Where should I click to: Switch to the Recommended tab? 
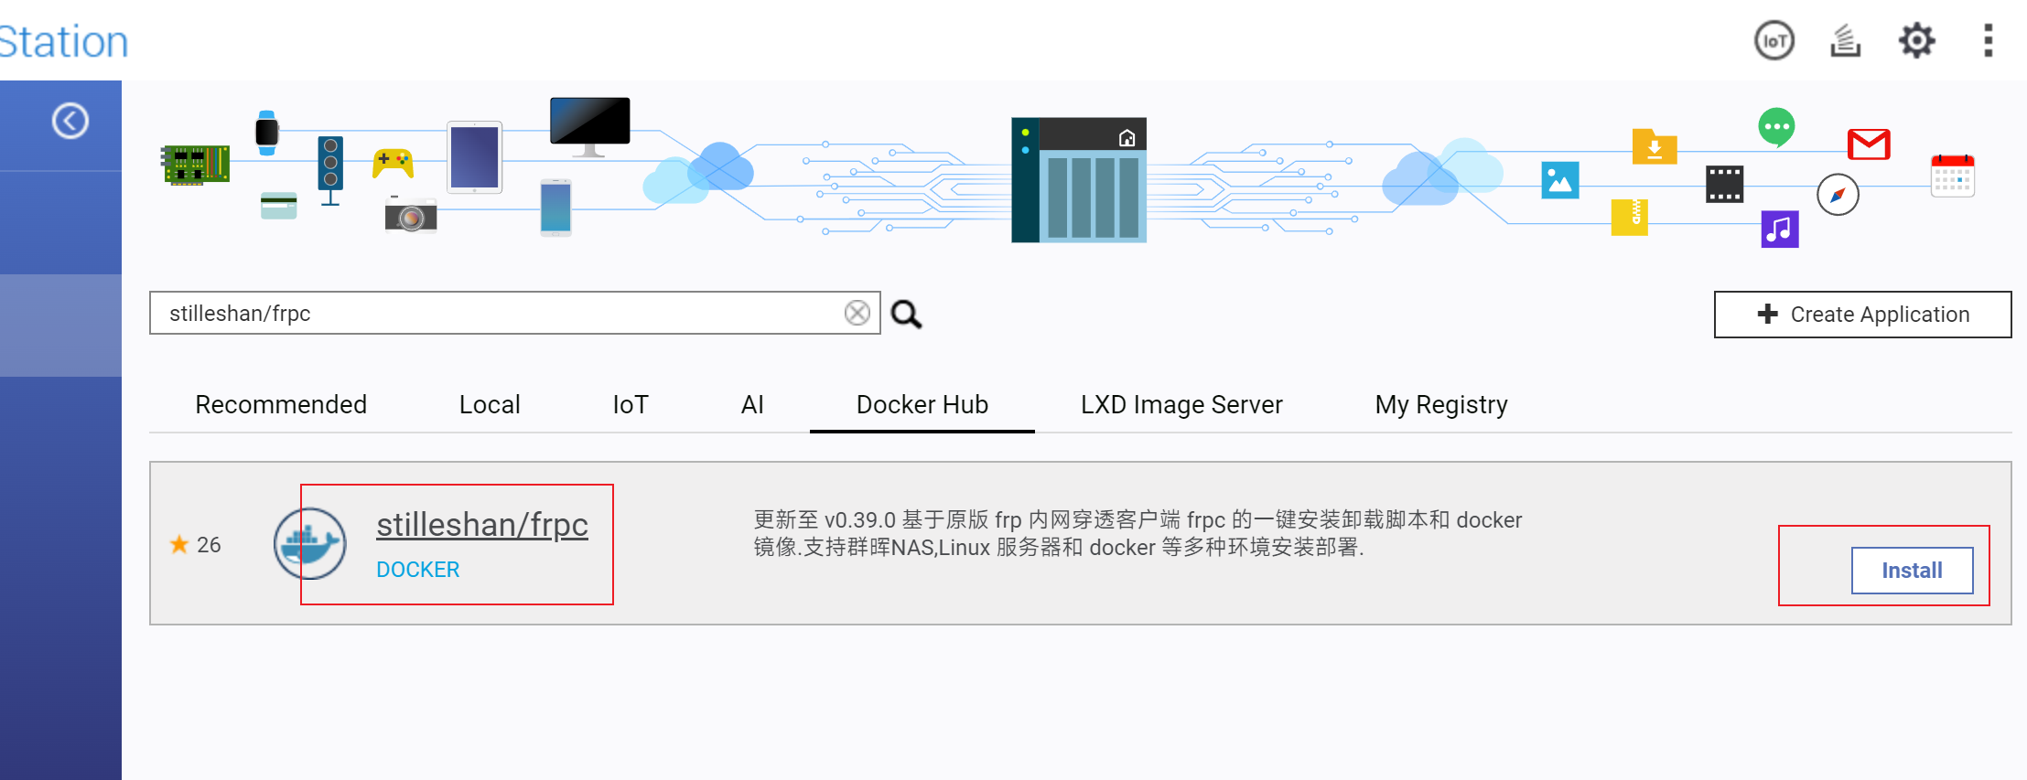click(281, 404)
